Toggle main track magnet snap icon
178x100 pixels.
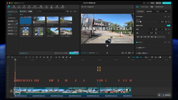point(134,57)
